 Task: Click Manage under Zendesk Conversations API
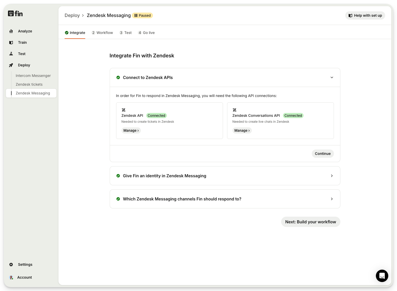coord(242,130)
